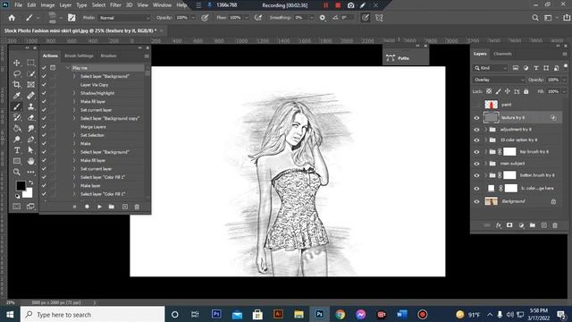This screenshot has width=572, height=322.
Task: Expand the '10 color option try it' group
Action: (x=486, y=140)
